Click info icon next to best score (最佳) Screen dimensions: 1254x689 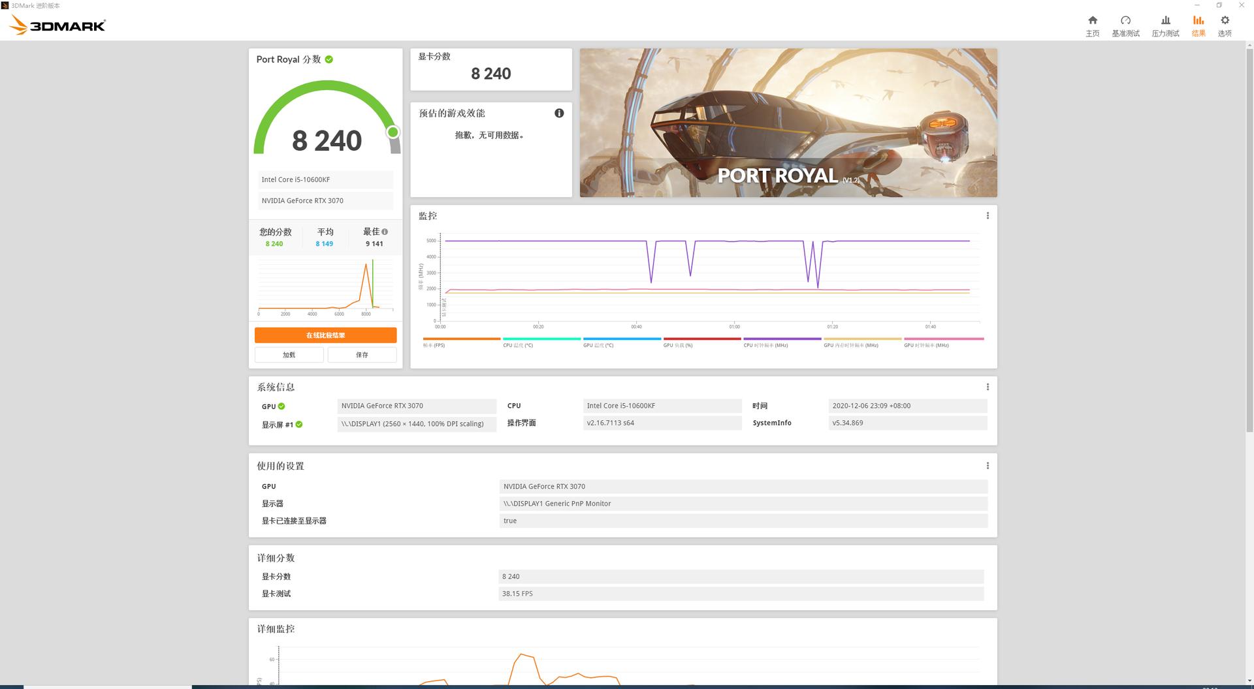385,232
